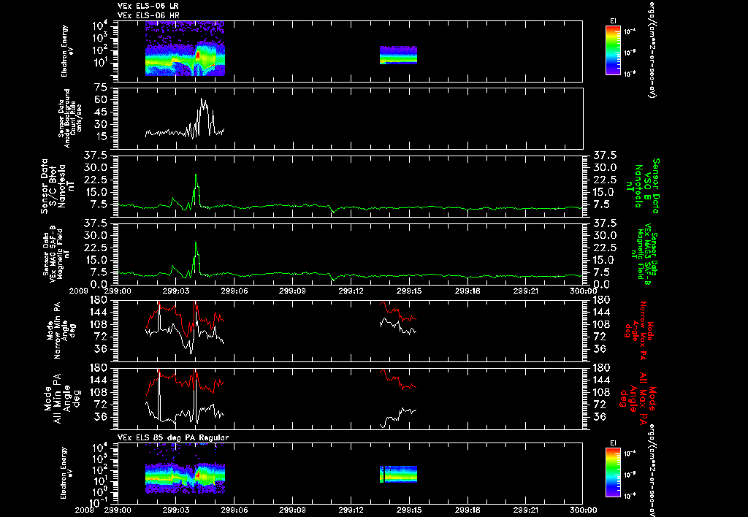Click the tallest peak of the anode background count rate

(x=202, y=100)
